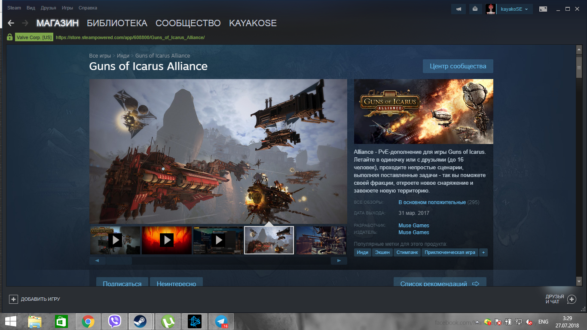Expand more tags with plus button
Screen dimensions: 587x330
coord(483,252)
